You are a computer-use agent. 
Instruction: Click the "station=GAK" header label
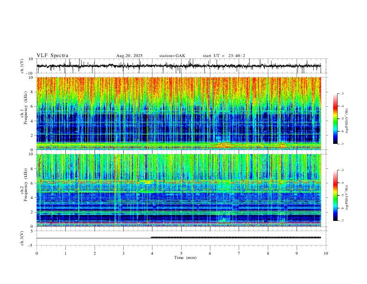(x=172, y=56)
